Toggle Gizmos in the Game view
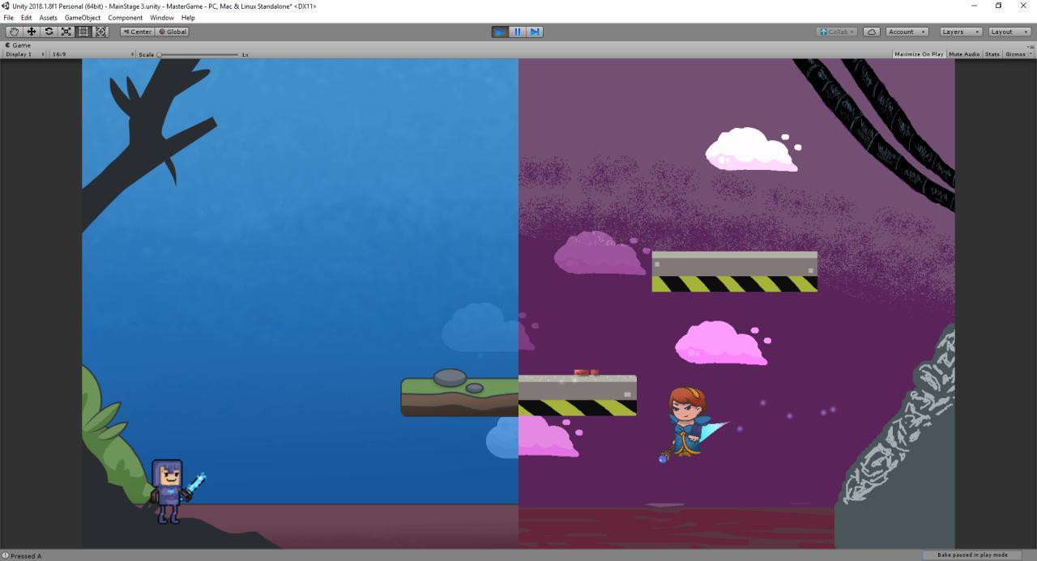 (1018, 54)
